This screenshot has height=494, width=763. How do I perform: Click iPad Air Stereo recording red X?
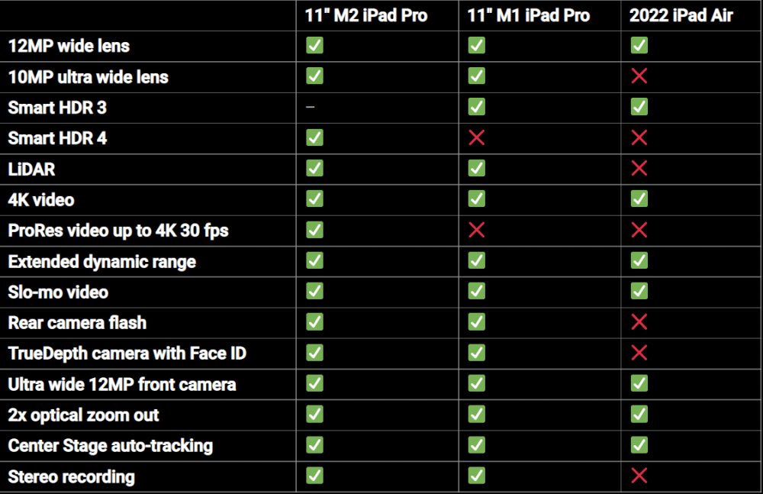click(x=639, y=476)
